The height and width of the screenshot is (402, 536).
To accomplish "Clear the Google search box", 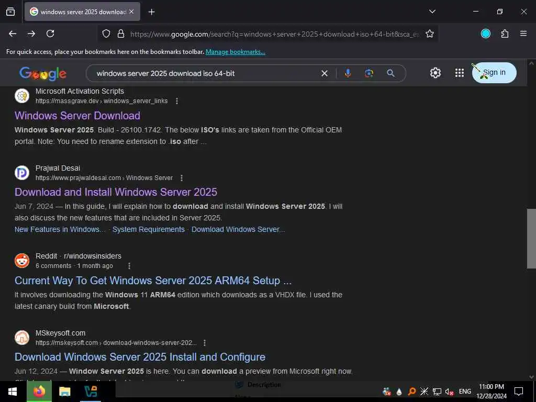I will pos(325,73).
